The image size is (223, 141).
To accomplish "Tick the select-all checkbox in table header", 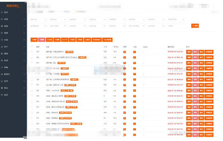I will click(32, 47).
